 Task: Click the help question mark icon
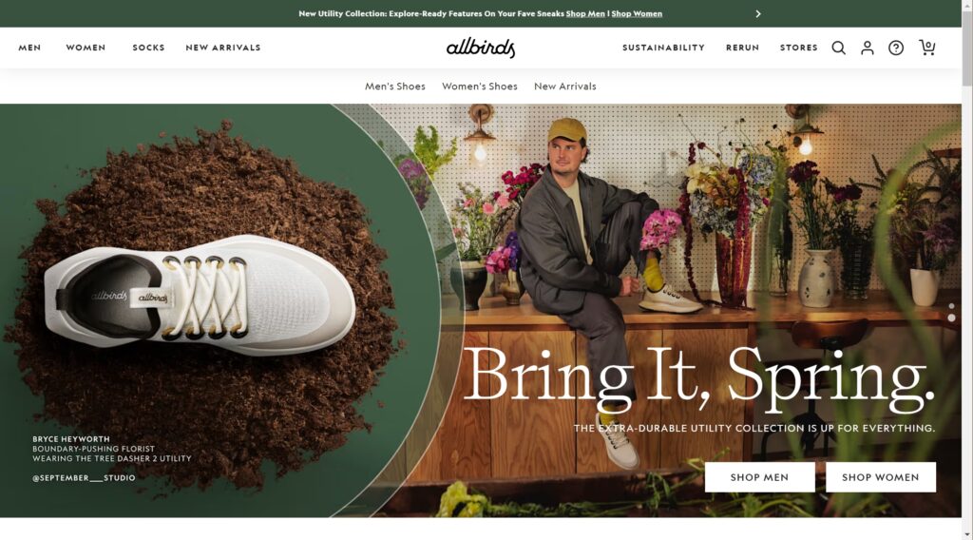pos(895,48)
